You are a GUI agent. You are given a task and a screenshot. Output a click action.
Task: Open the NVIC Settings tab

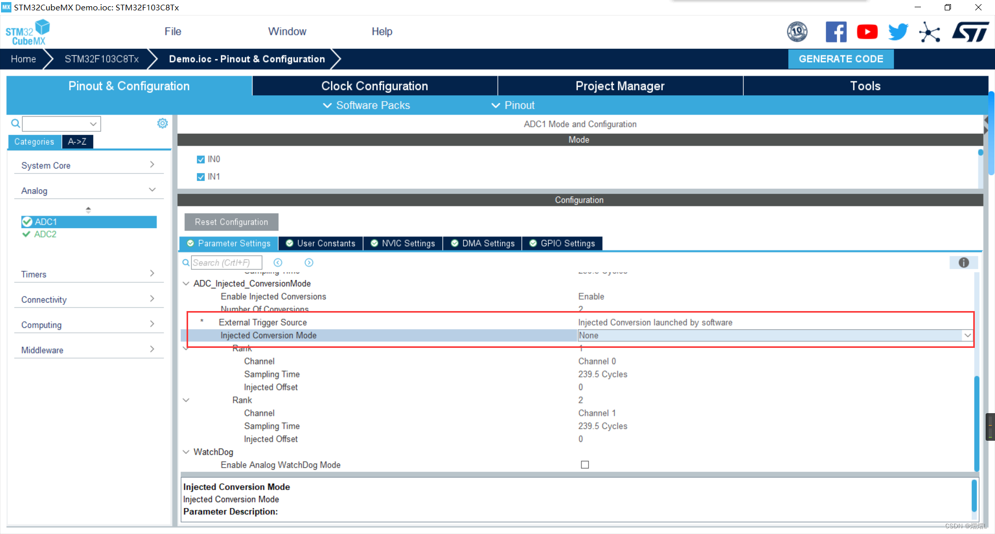(403, 244)
